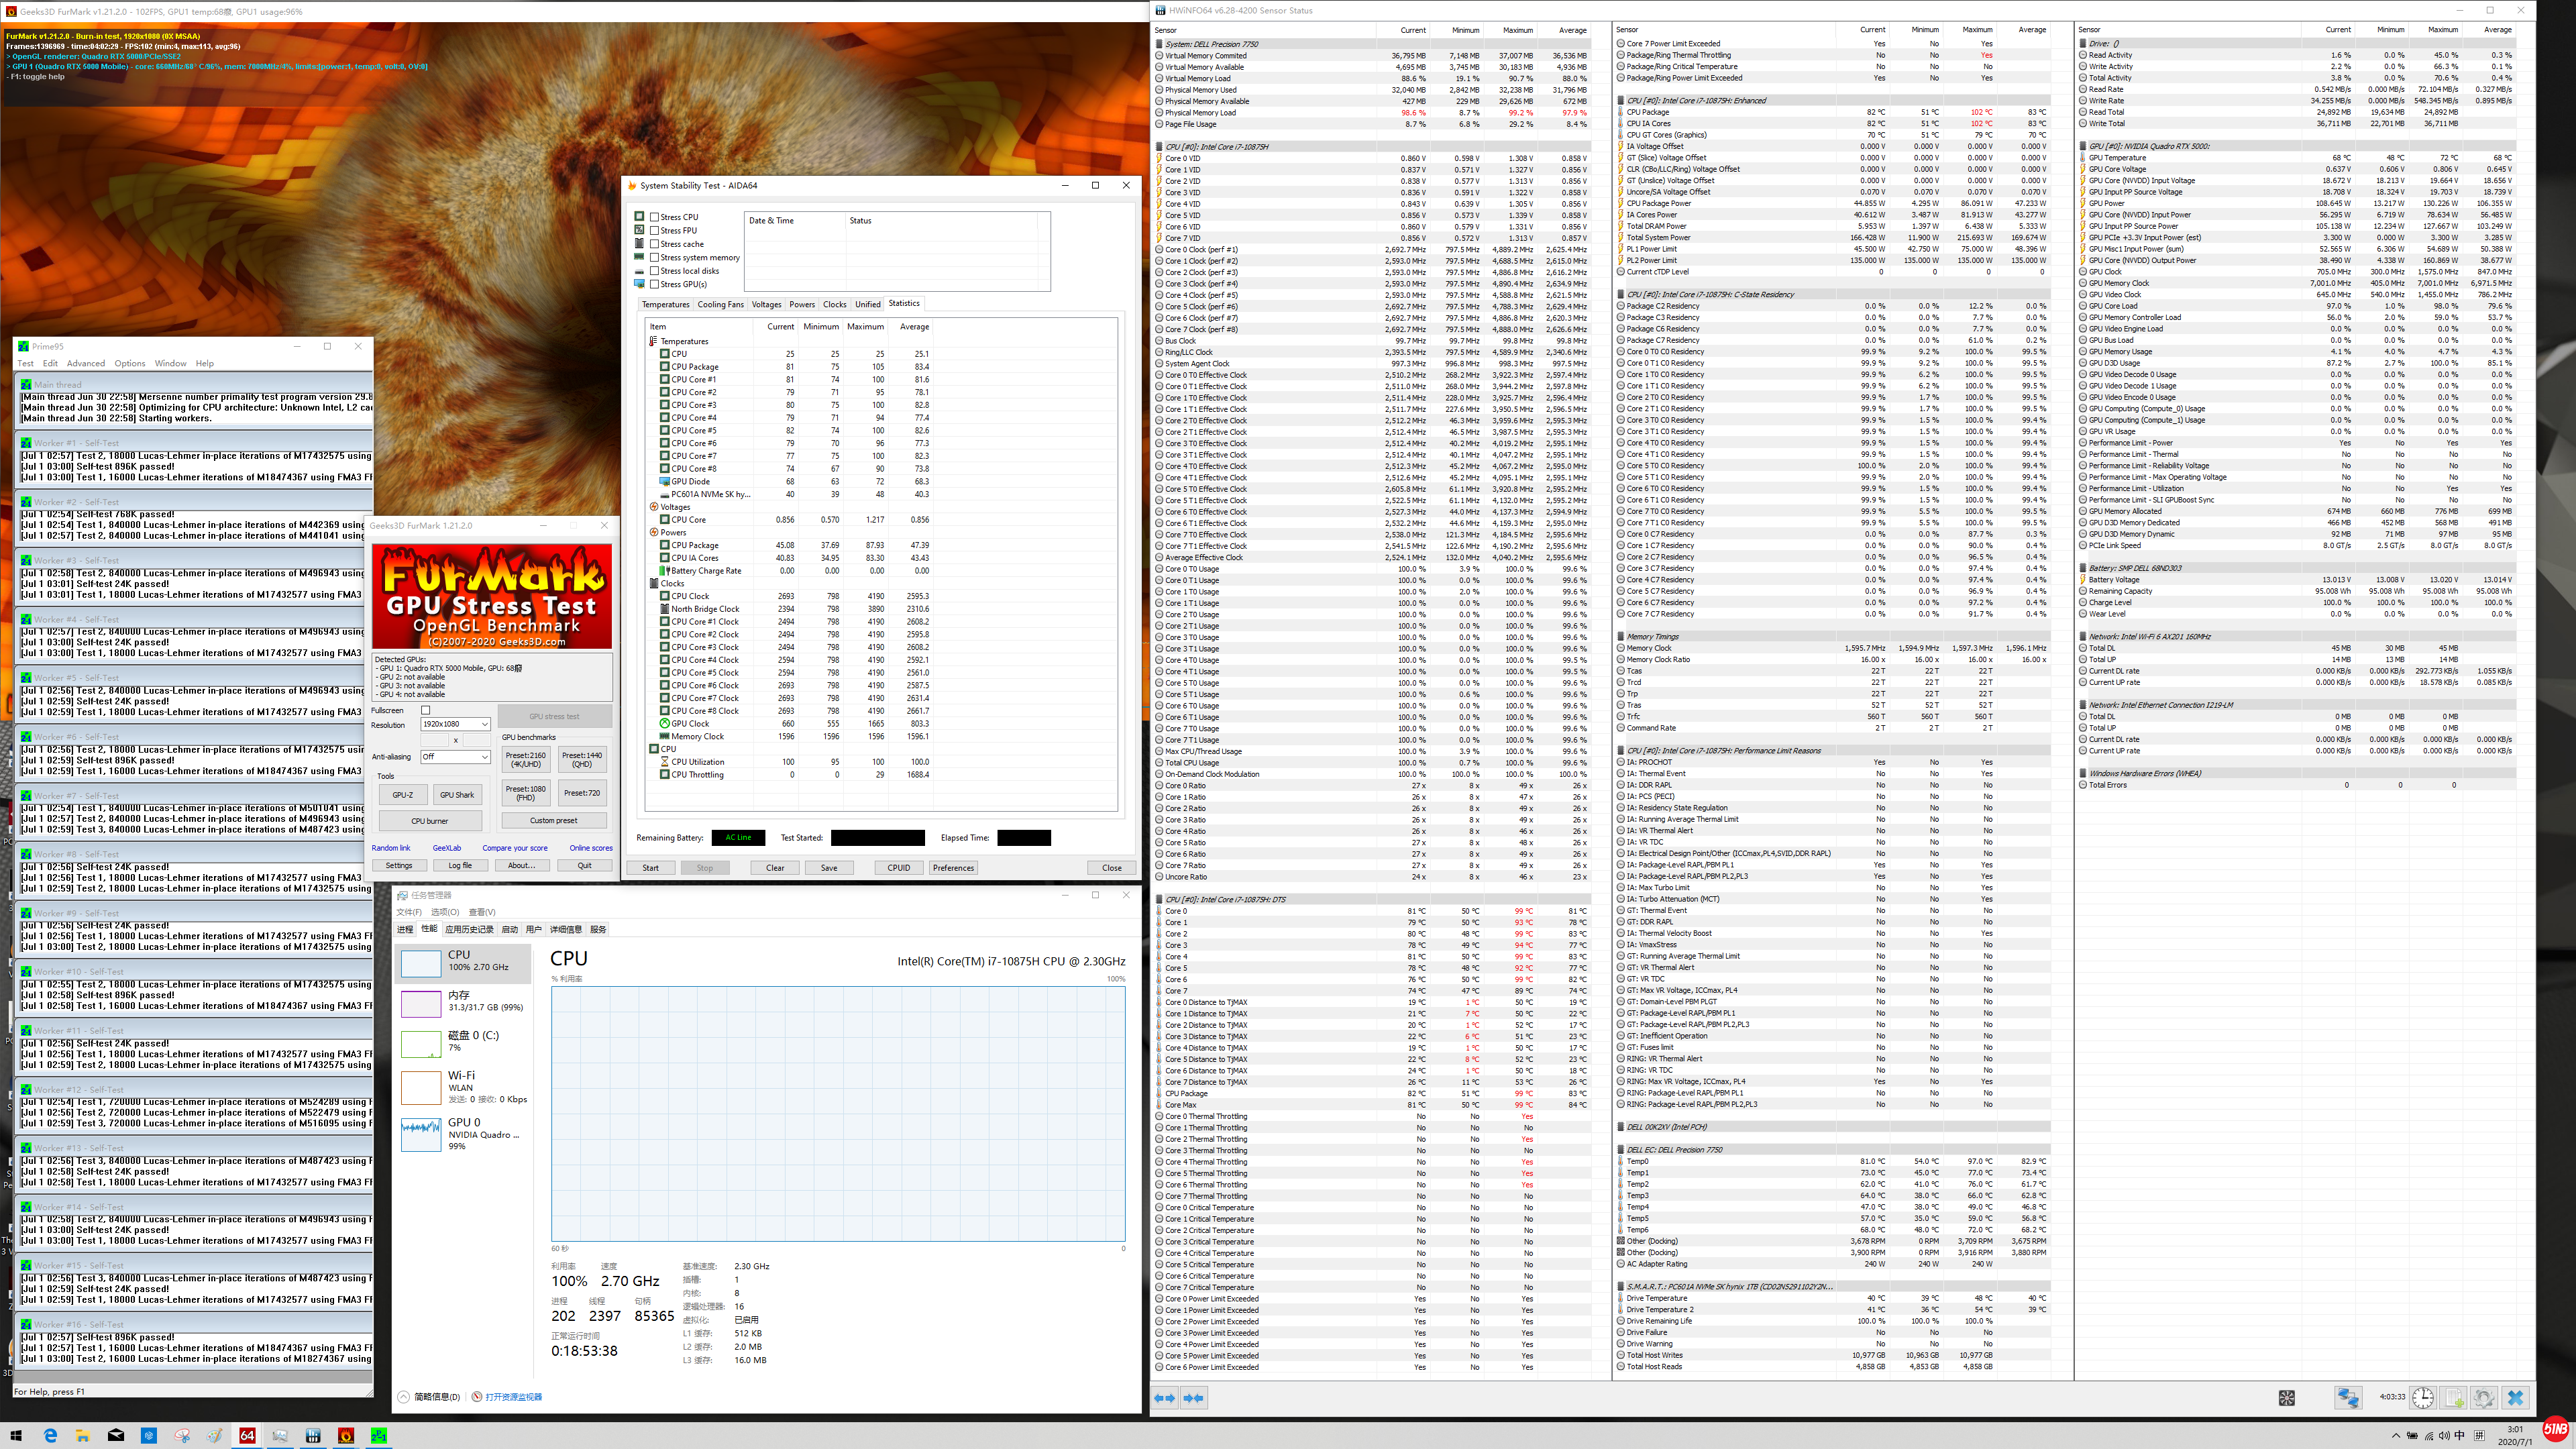Image resolution: width=2576 pixels, height=1449 pixels.
Task: Collapse Powers group in AIDA64 statistics
Action: coord(654,532)
